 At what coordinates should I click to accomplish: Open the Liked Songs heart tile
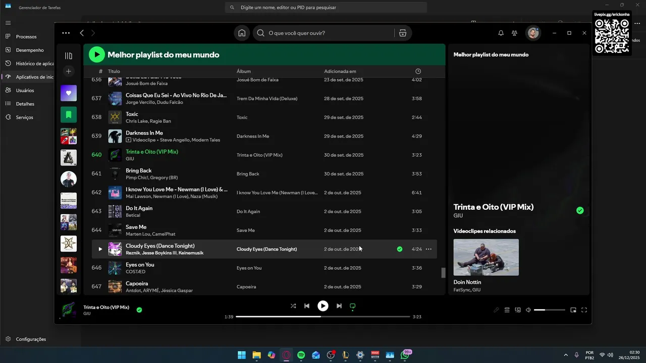point(69,93)
